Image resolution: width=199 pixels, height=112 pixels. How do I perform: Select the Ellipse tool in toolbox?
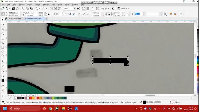coord(3,52)
